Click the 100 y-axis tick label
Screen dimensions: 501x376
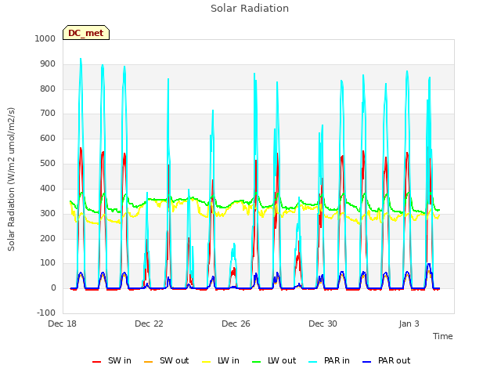click(x=48, y=263)
